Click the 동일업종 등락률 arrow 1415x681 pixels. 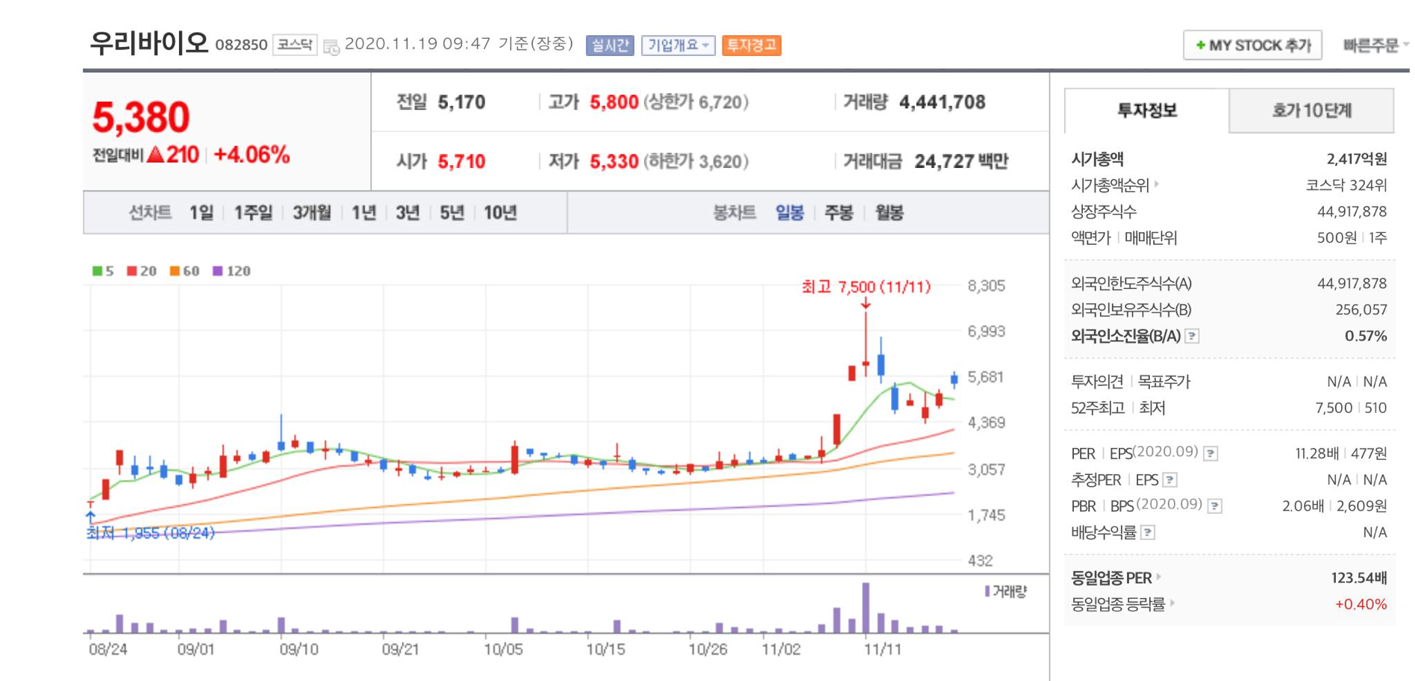[1172, 603]
